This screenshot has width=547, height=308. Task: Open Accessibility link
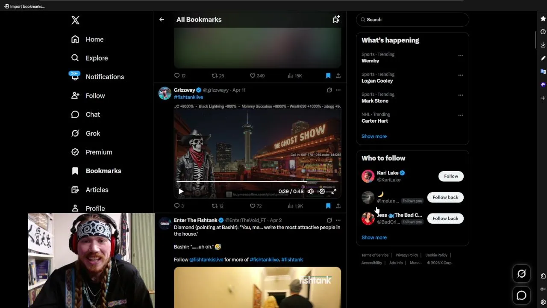tap(372, 263)
